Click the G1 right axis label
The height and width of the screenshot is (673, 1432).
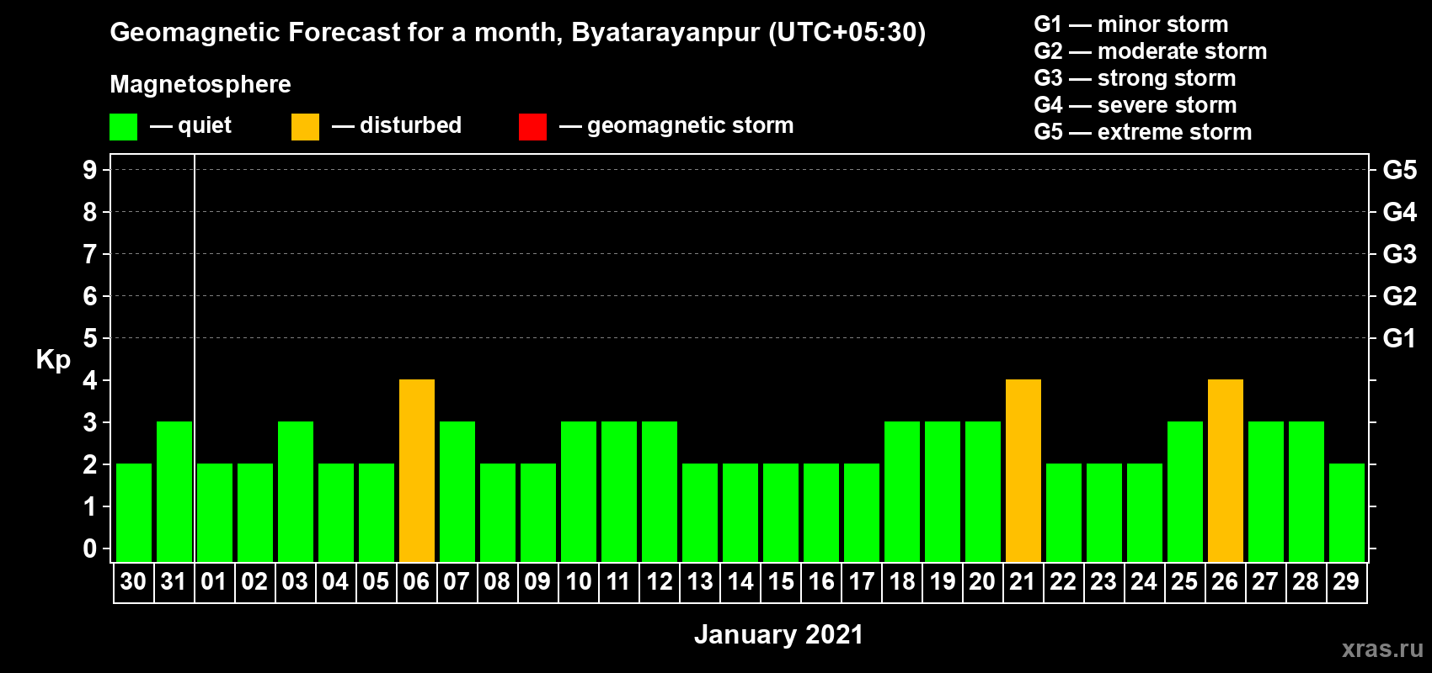coord(1400,338)
